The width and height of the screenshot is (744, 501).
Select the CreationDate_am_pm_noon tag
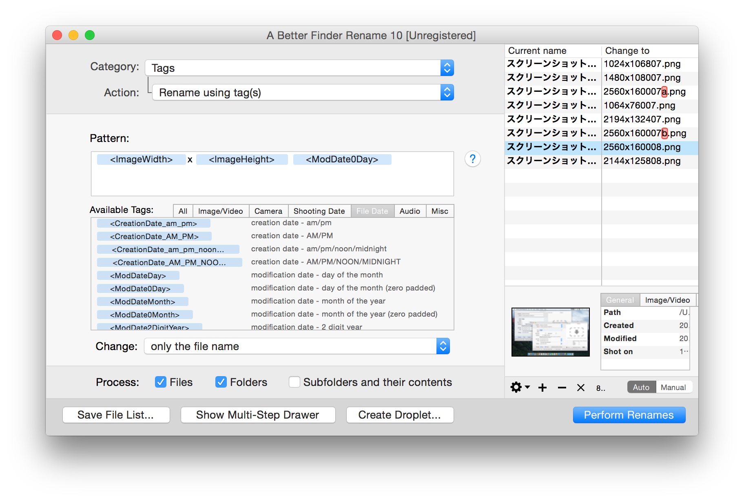pos(168,249)
